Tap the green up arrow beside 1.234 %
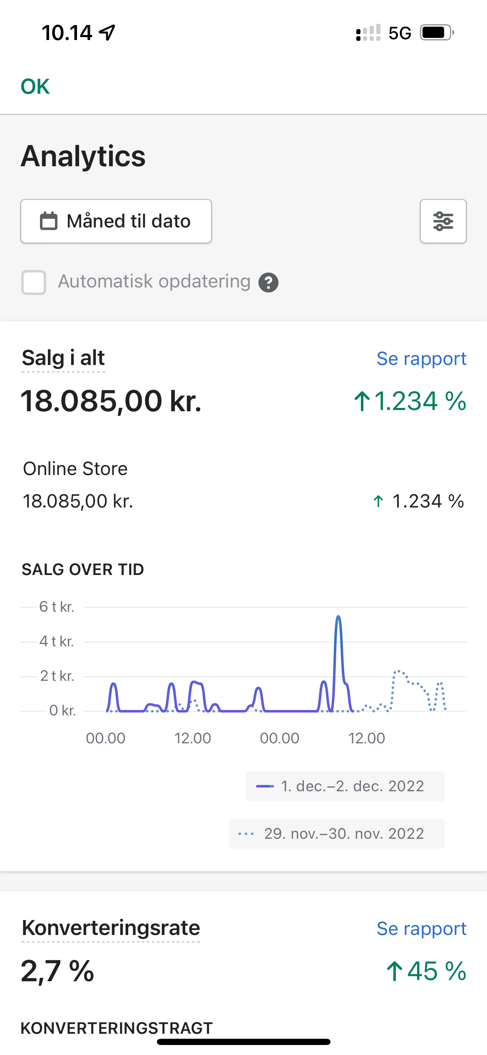Viewport: 487px width, 1055px height. (x=362, y=401)
